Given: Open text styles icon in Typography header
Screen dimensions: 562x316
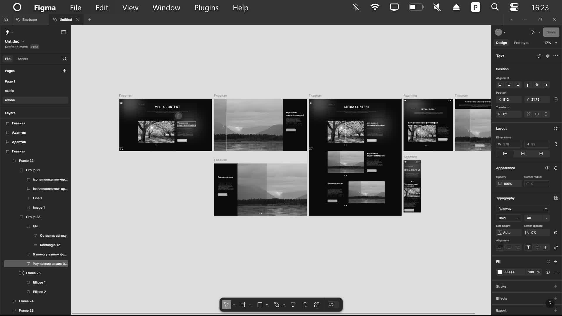Looking at the screenshot, I should tap(556, 198).
